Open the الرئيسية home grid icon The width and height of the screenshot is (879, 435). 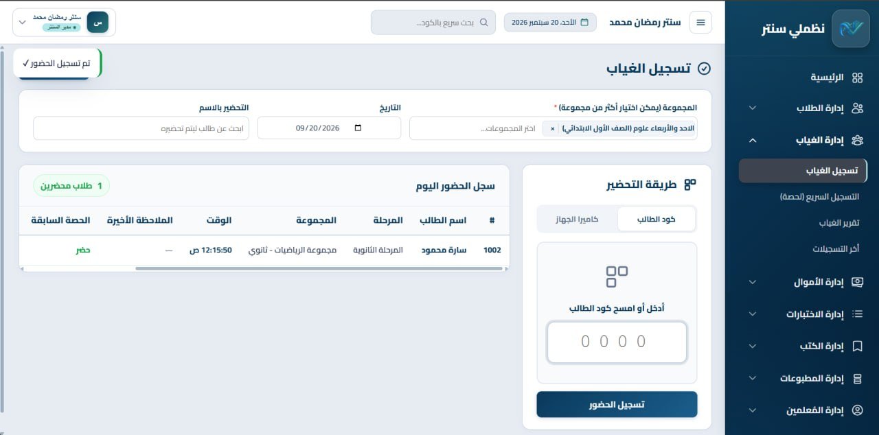857,78
